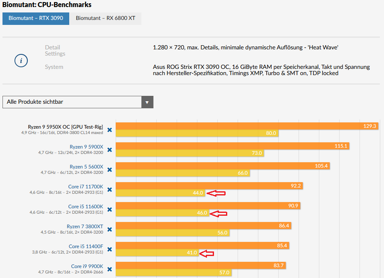The height and width of the screenshot is (278, 384).
Task: Open the Ryzen 5 5600X link
Action: (86, 166)
